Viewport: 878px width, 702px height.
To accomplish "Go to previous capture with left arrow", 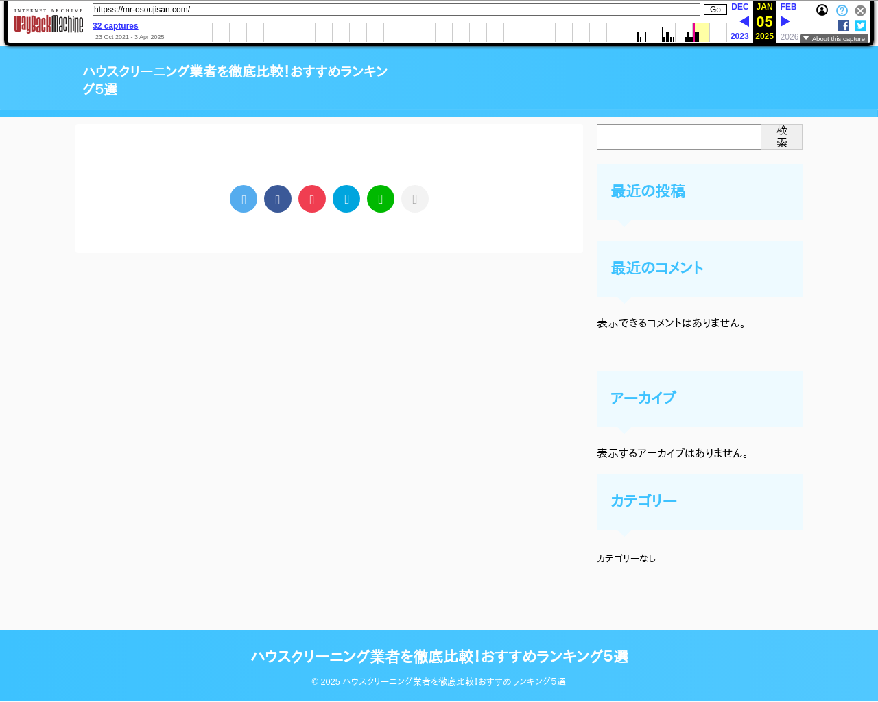I will coord(744,21).
